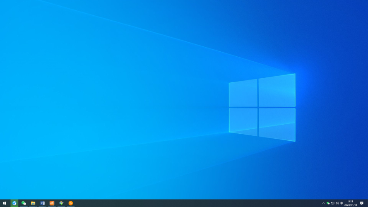The width and height of the screenshot is (368, 207).
Task: Click the upper-left pane of the wallpaper Windows logo
Action: pos(243,93)
